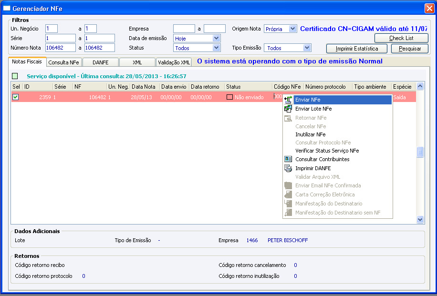
Task: Click the Imprimir DANFE printer icon
Action: 288,168
